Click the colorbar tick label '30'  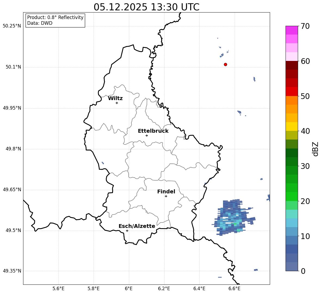305,166
